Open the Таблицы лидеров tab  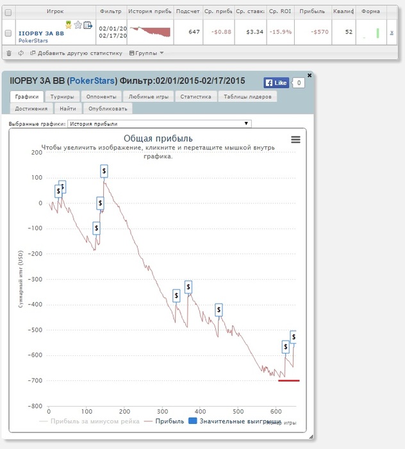tap(247, 97)
